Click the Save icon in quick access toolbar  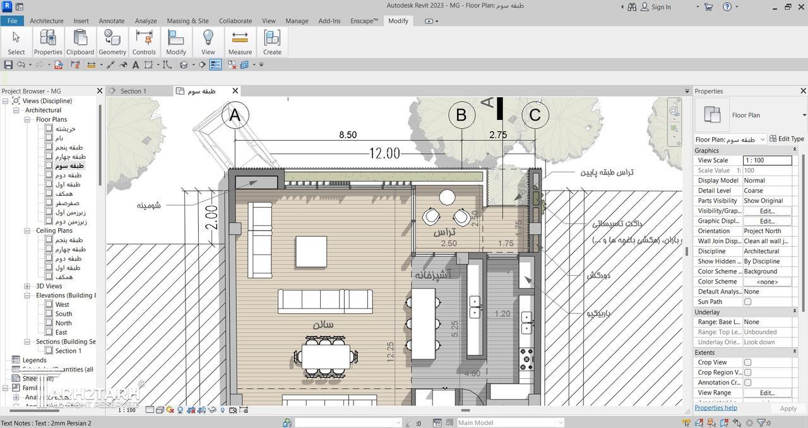8,64
